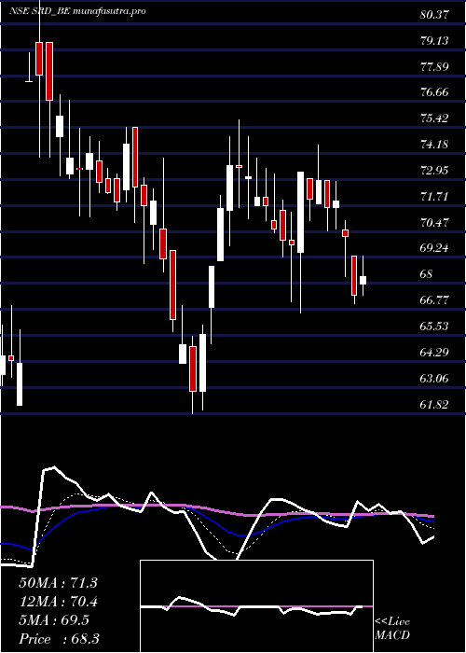
Task: Select the 80.37 price axis label
Action: coord(434,15)
